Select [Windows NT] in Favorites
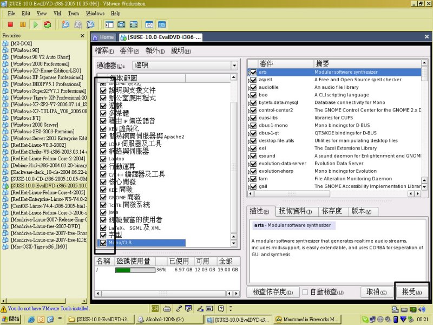The width and height of the screenshot is (433, 325). (25, 118)
